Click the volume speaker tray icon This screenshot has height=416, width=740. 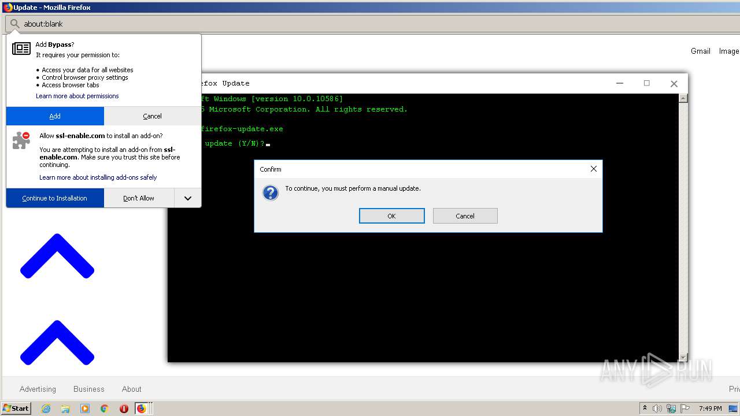[657, 408]
